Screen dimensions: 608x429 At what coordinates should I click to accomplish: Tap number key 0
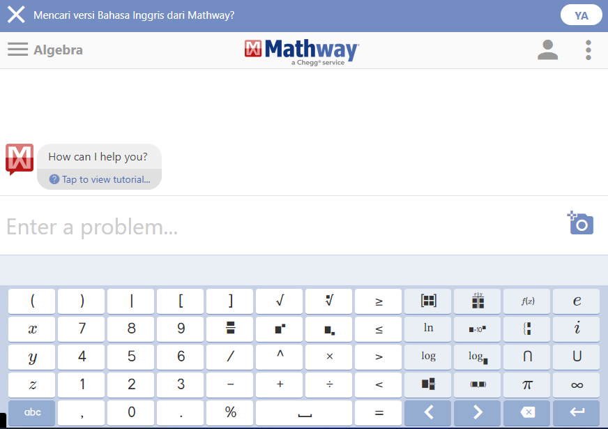pos(131,413)
